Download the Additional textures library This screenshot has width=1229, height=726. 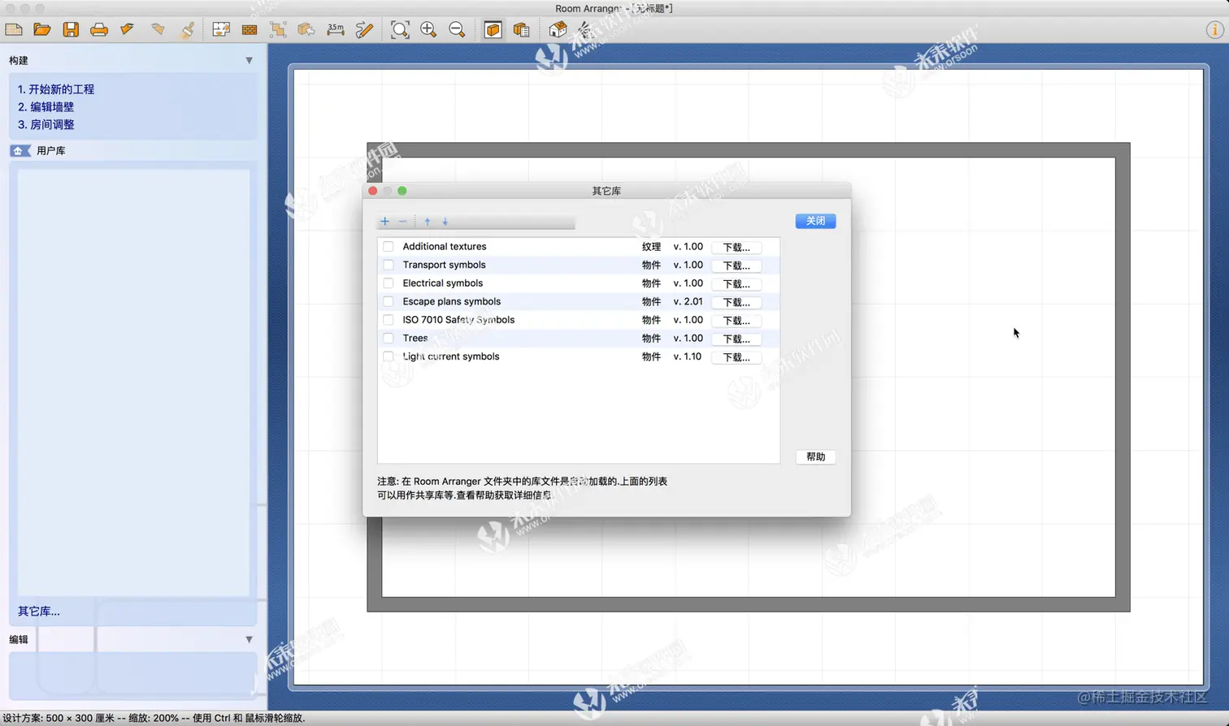736,247
